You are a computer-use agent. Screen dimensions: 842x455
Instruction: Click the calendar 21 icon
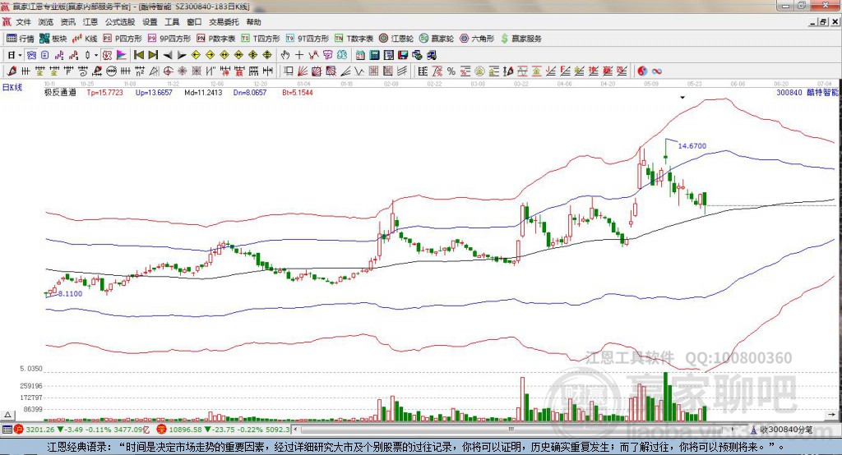(360, 55)
